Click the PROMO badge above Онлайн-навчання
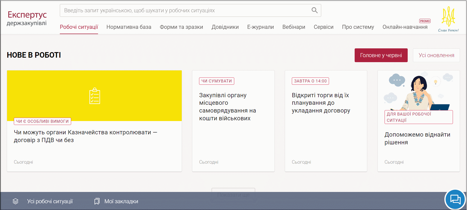The width and height of the screenshot is (467, 210). coord(425,21)
